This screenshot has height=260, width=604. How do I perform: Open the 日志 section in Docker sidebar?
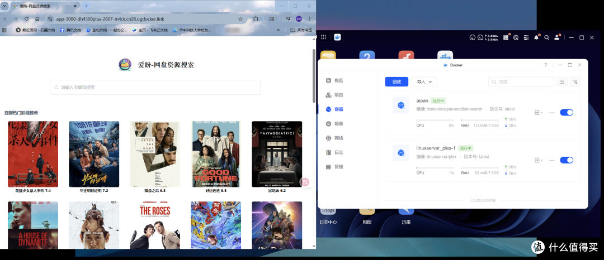click(334, 152)
